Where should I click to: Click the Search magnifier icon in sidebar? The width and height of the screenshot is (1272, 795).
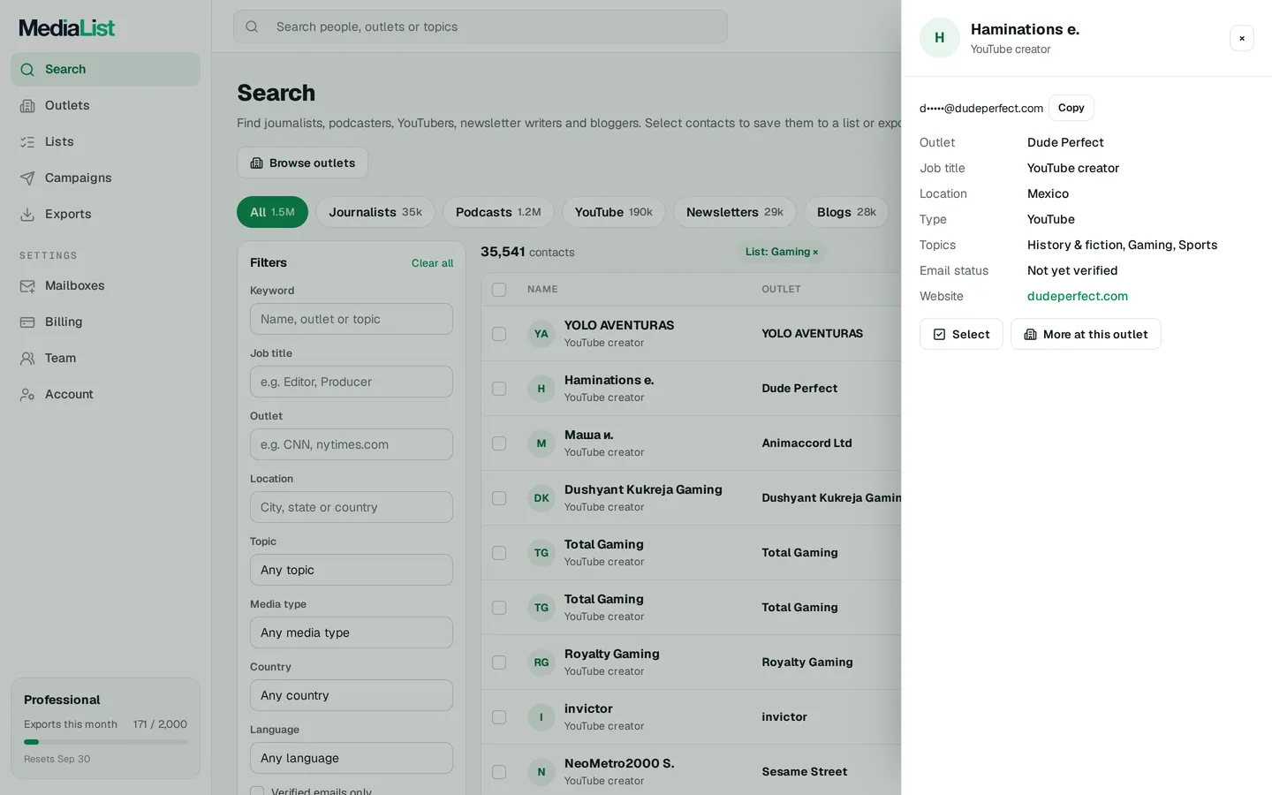click(x=27, y=70)
